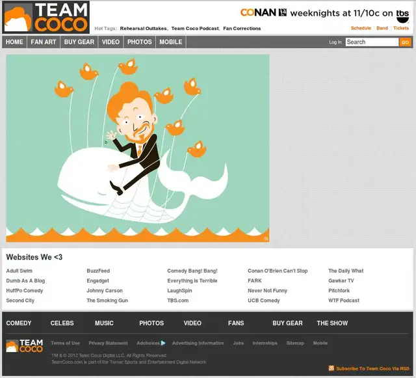Screen dimensions: 416x378
Task: Click the AdChoices triangle icon
Action: (x=163, y=343)
